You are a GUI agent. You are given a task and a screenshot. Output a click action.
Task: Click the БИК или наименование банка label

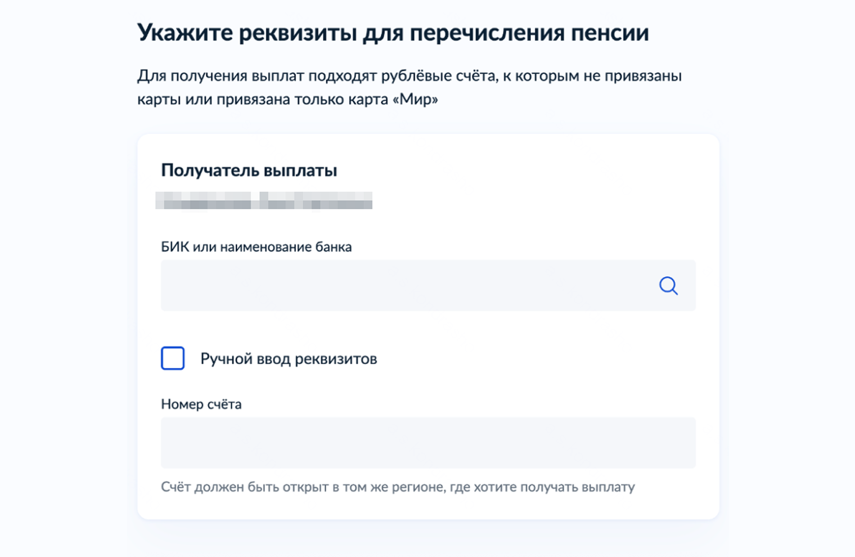pos(256,247)
